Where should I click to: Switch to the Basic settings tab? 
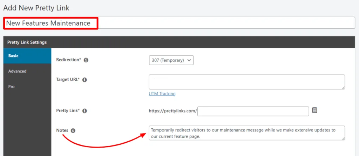[27, 56]
